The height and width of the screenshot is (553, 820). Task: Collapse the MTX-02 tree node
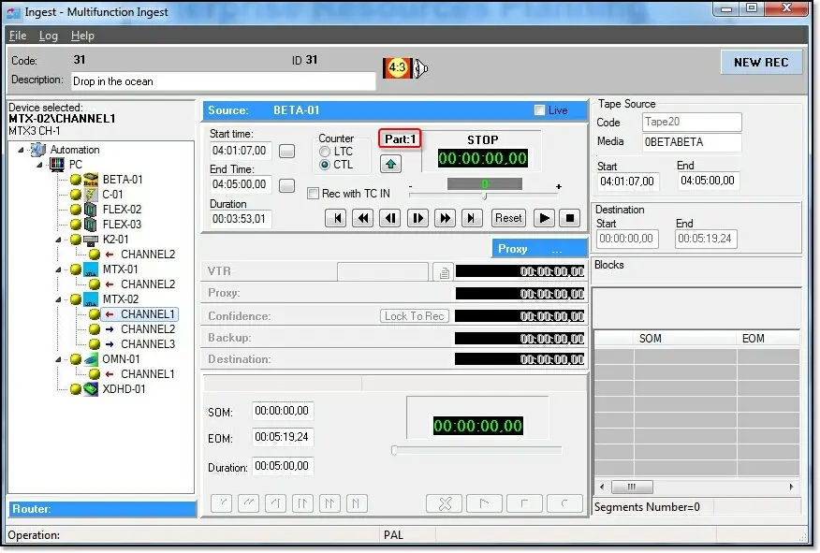[58, 299]
